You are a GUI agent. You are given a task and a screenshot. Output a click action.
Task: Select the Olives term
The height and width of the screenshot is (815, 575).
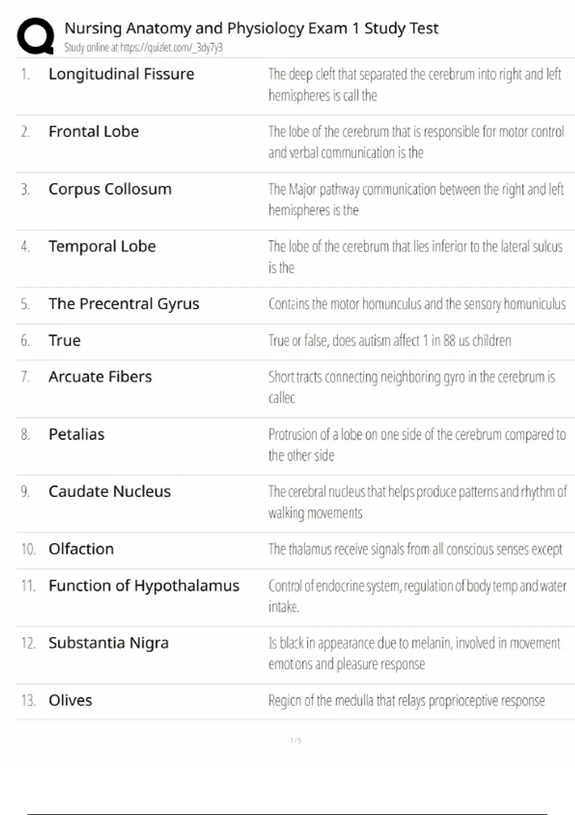pos(70,700)
